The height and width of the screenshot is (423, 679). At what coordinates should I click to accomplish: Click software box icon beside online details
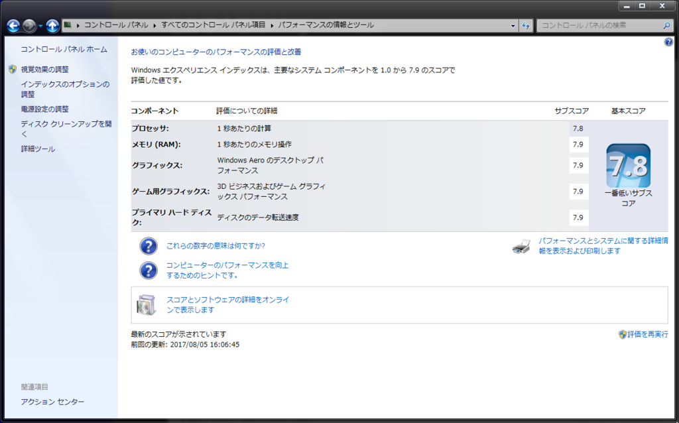click(146, 305)
